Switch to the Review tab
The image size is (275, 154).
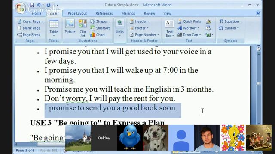[x=149, y=13]
